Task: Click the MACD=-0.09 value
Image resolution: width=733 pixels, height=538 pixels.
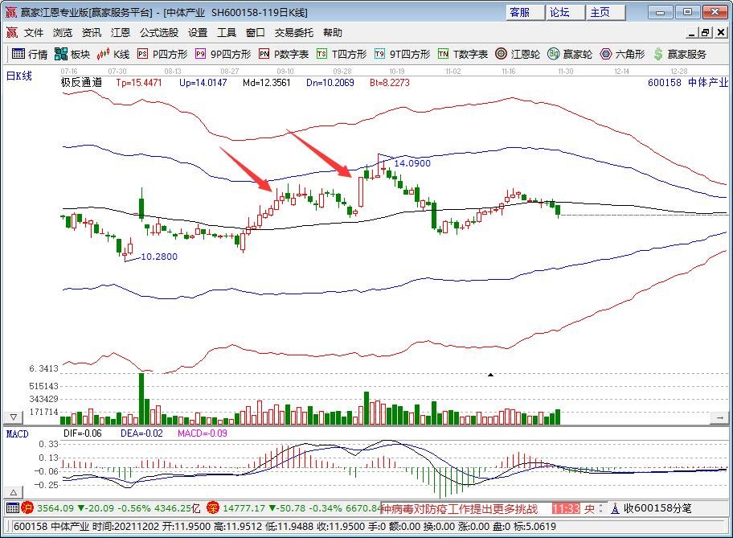Action: (x=203, y=433)
